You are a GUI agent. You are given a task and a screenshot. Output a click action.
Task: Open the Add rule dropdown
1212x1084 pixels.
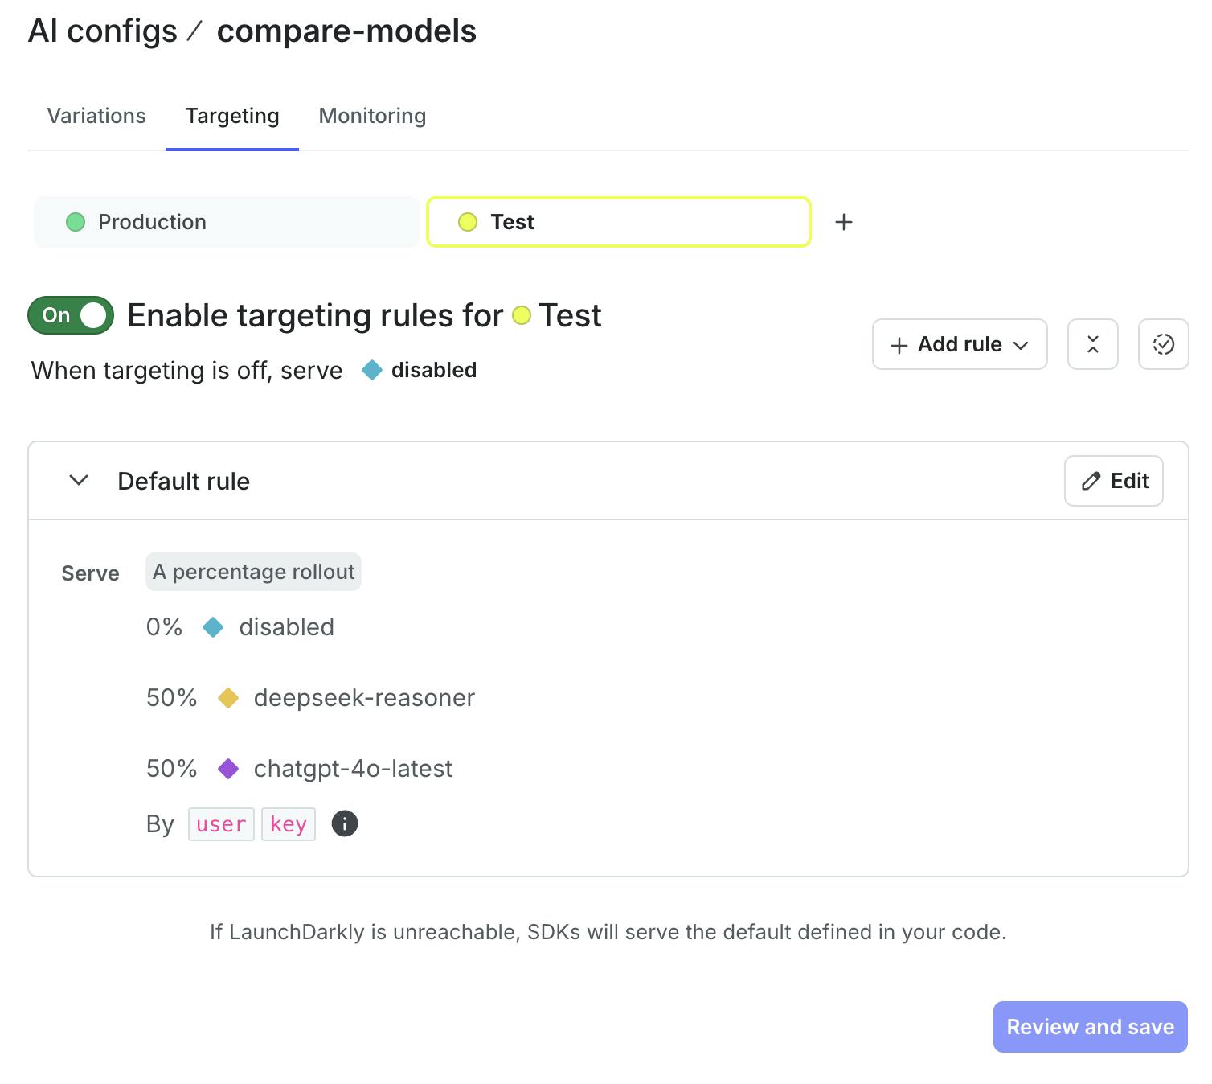[x=960, y=344]
